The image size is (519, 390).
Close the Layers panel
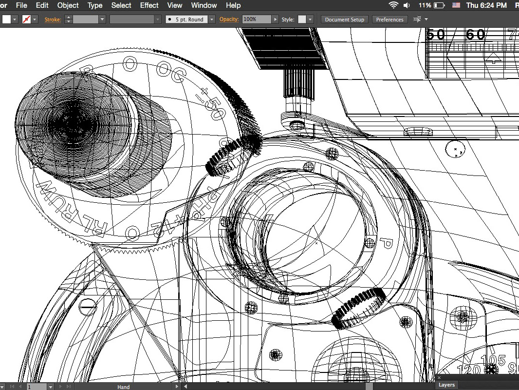pyautogui.click(x=439, y=377)
